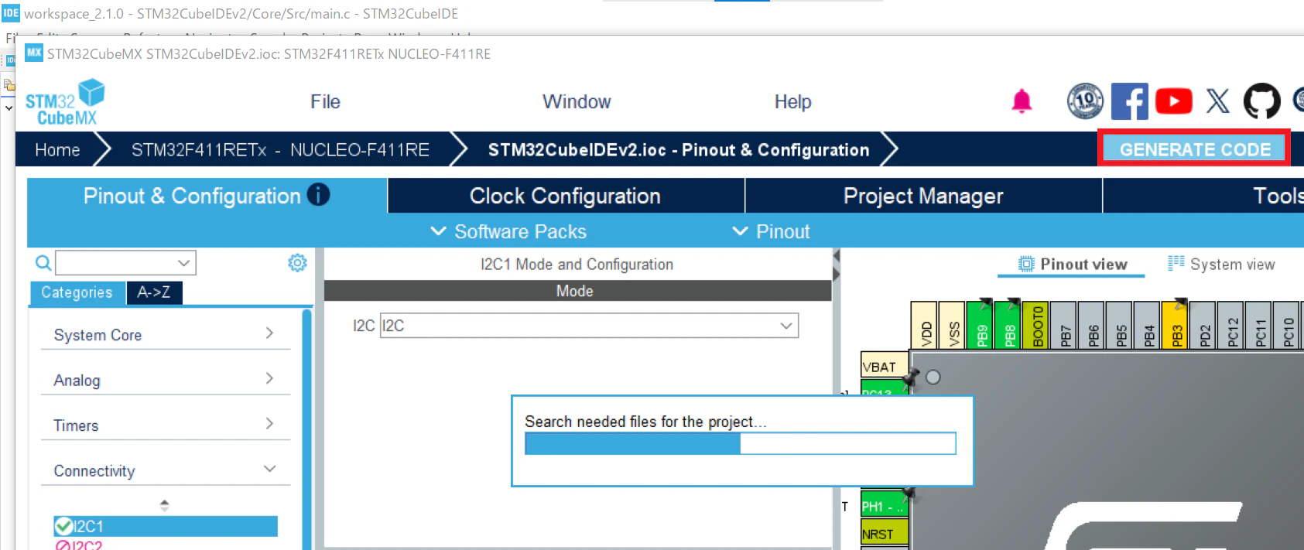Click the PB7 pin
1304x550 pixels.
point(1064,326)
